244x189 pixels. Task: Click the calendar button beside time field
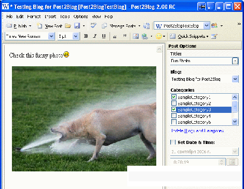coord(232,162)
